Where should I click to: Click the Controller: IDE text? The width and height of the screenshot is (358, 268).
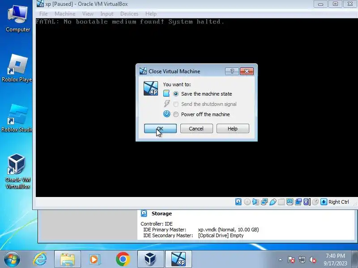pos(157,224)
